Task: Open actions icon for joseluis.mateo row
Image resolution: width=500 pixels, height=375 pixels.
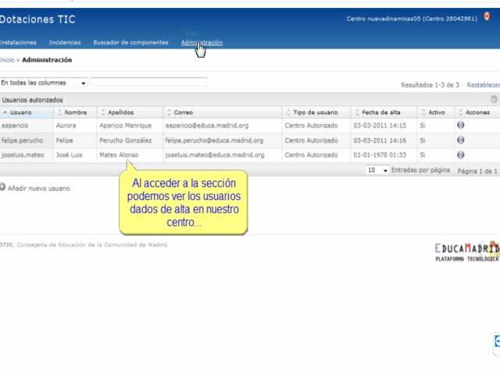Action: coord(460,155)
